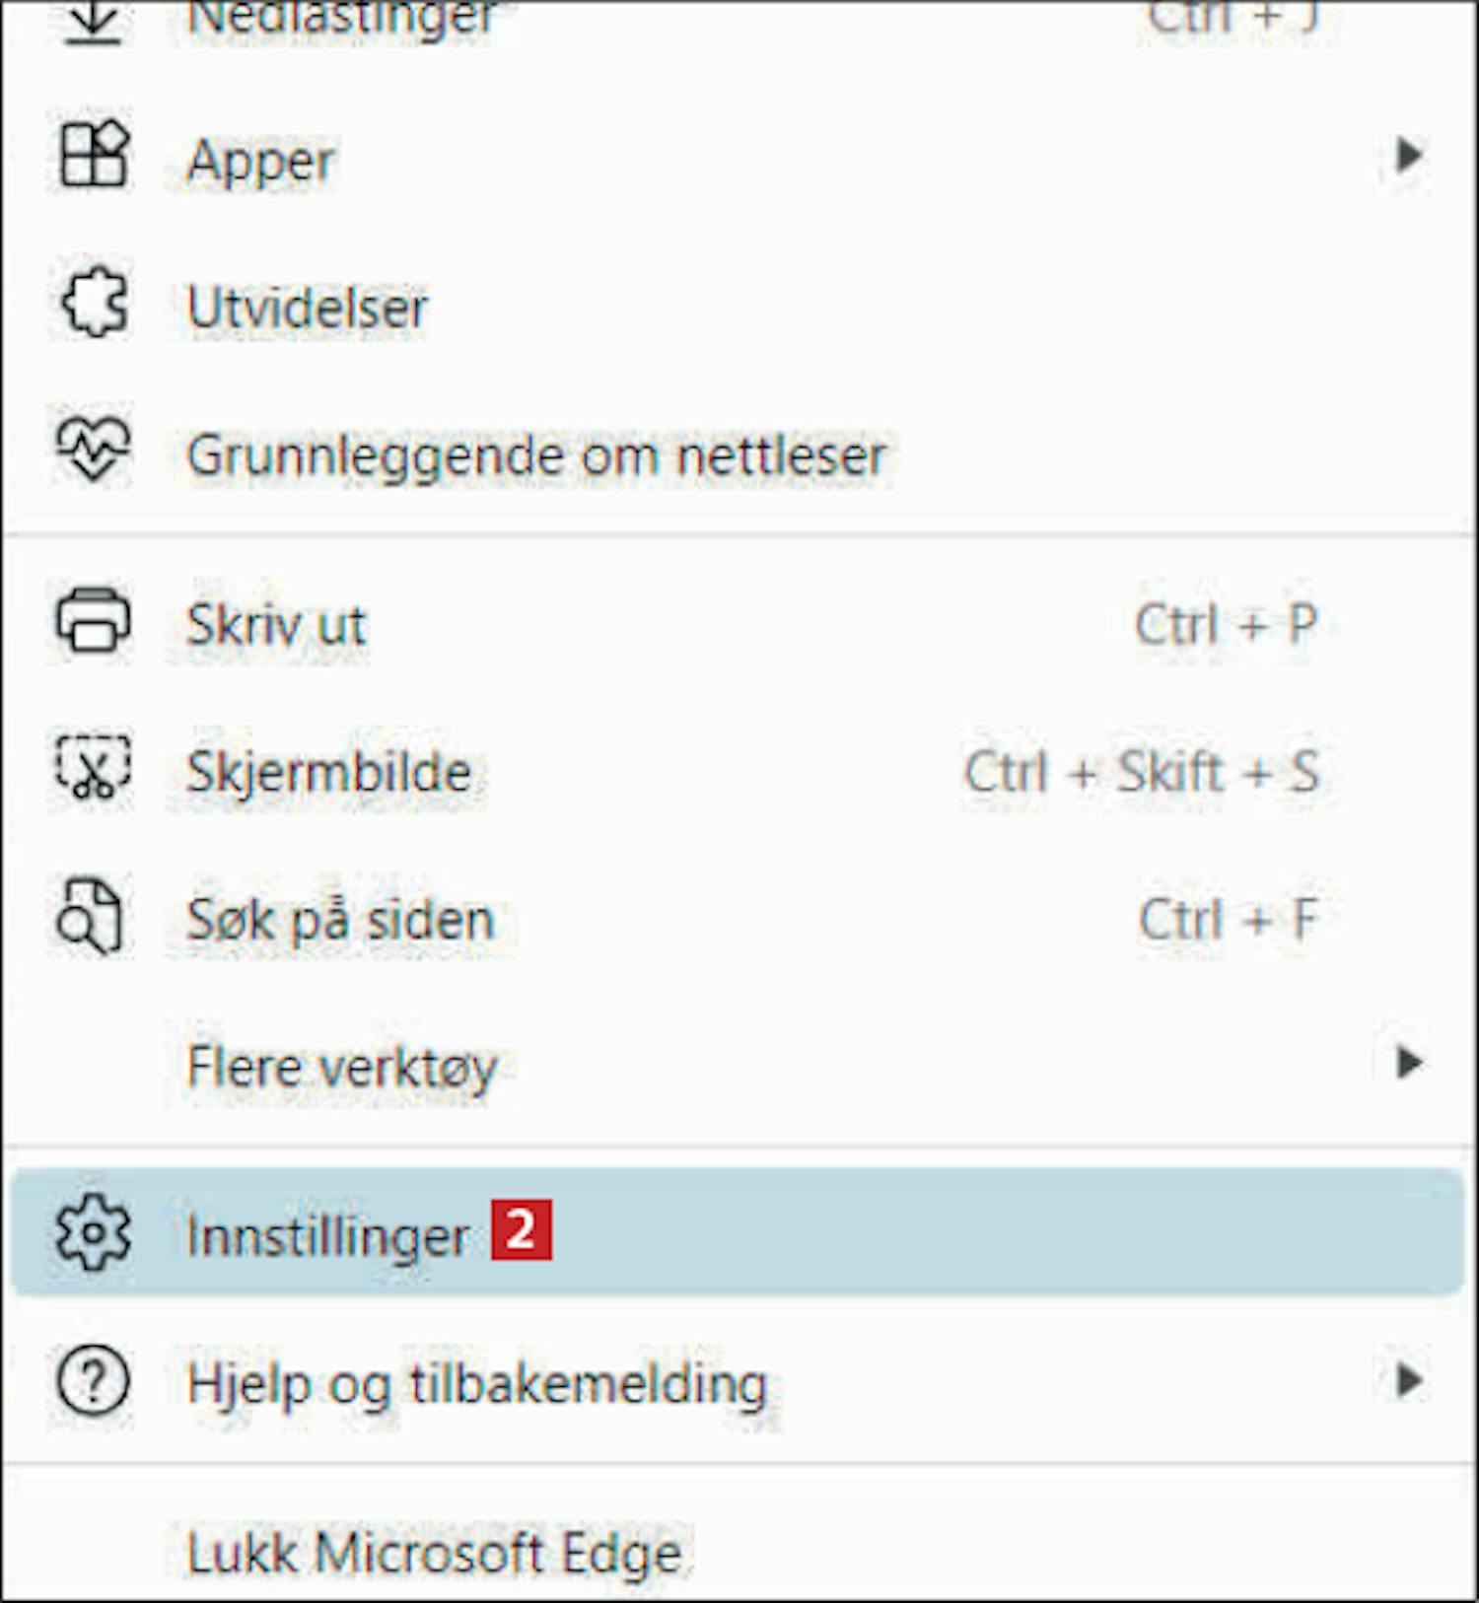Select Lukk Microsoft Edge
This screenshot has height=1603, width=1479.
[739, 1552]
